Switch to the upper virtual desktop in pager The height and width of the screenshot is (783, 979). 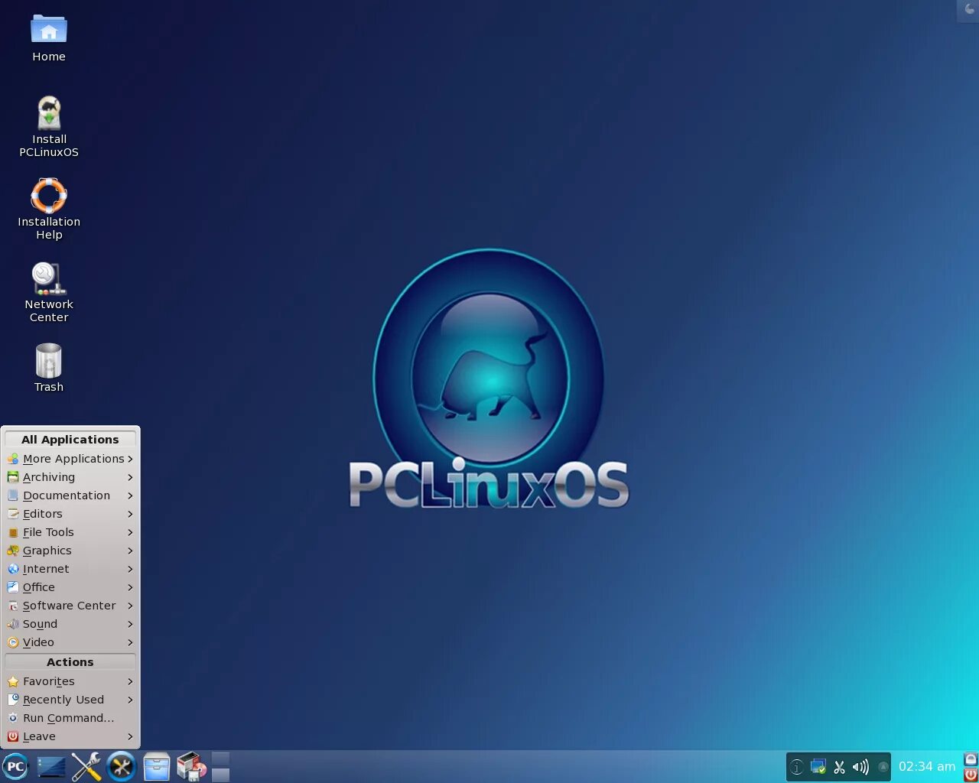pos(220,759)
